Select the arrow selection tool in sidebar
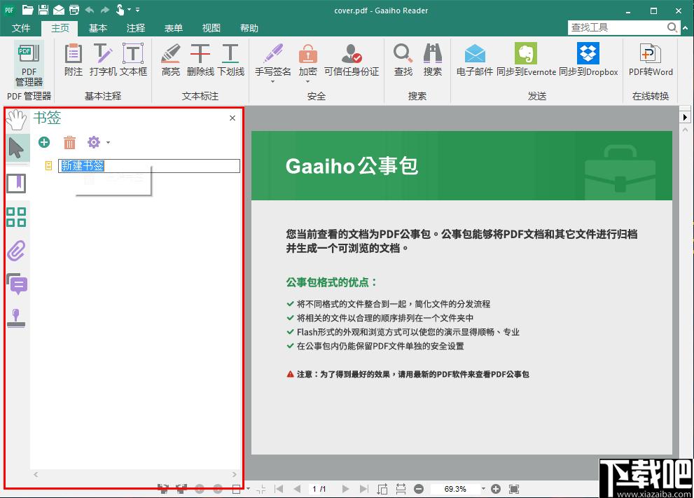Image resolution: width=694 pixels, height=498 pixels. [16, 148]
